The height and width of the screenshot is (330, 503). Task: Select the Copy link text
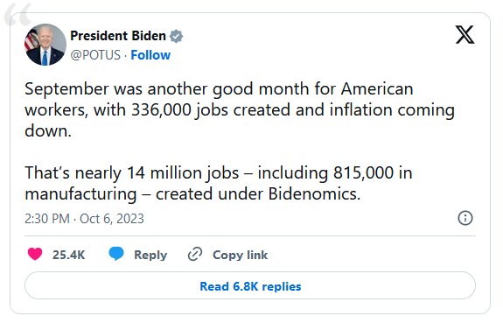(240, 255)
